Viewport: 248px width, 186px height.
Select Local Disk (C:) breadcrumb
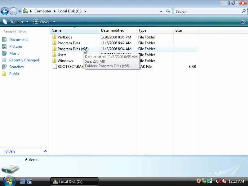(x=70, y=11)
